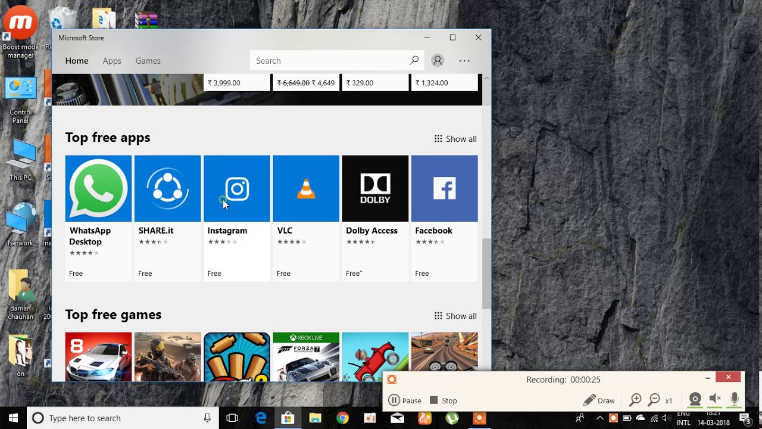Open File Explorer from the taskbar
The height and width of the screenshot is (429, 762).
pos(315,418)
